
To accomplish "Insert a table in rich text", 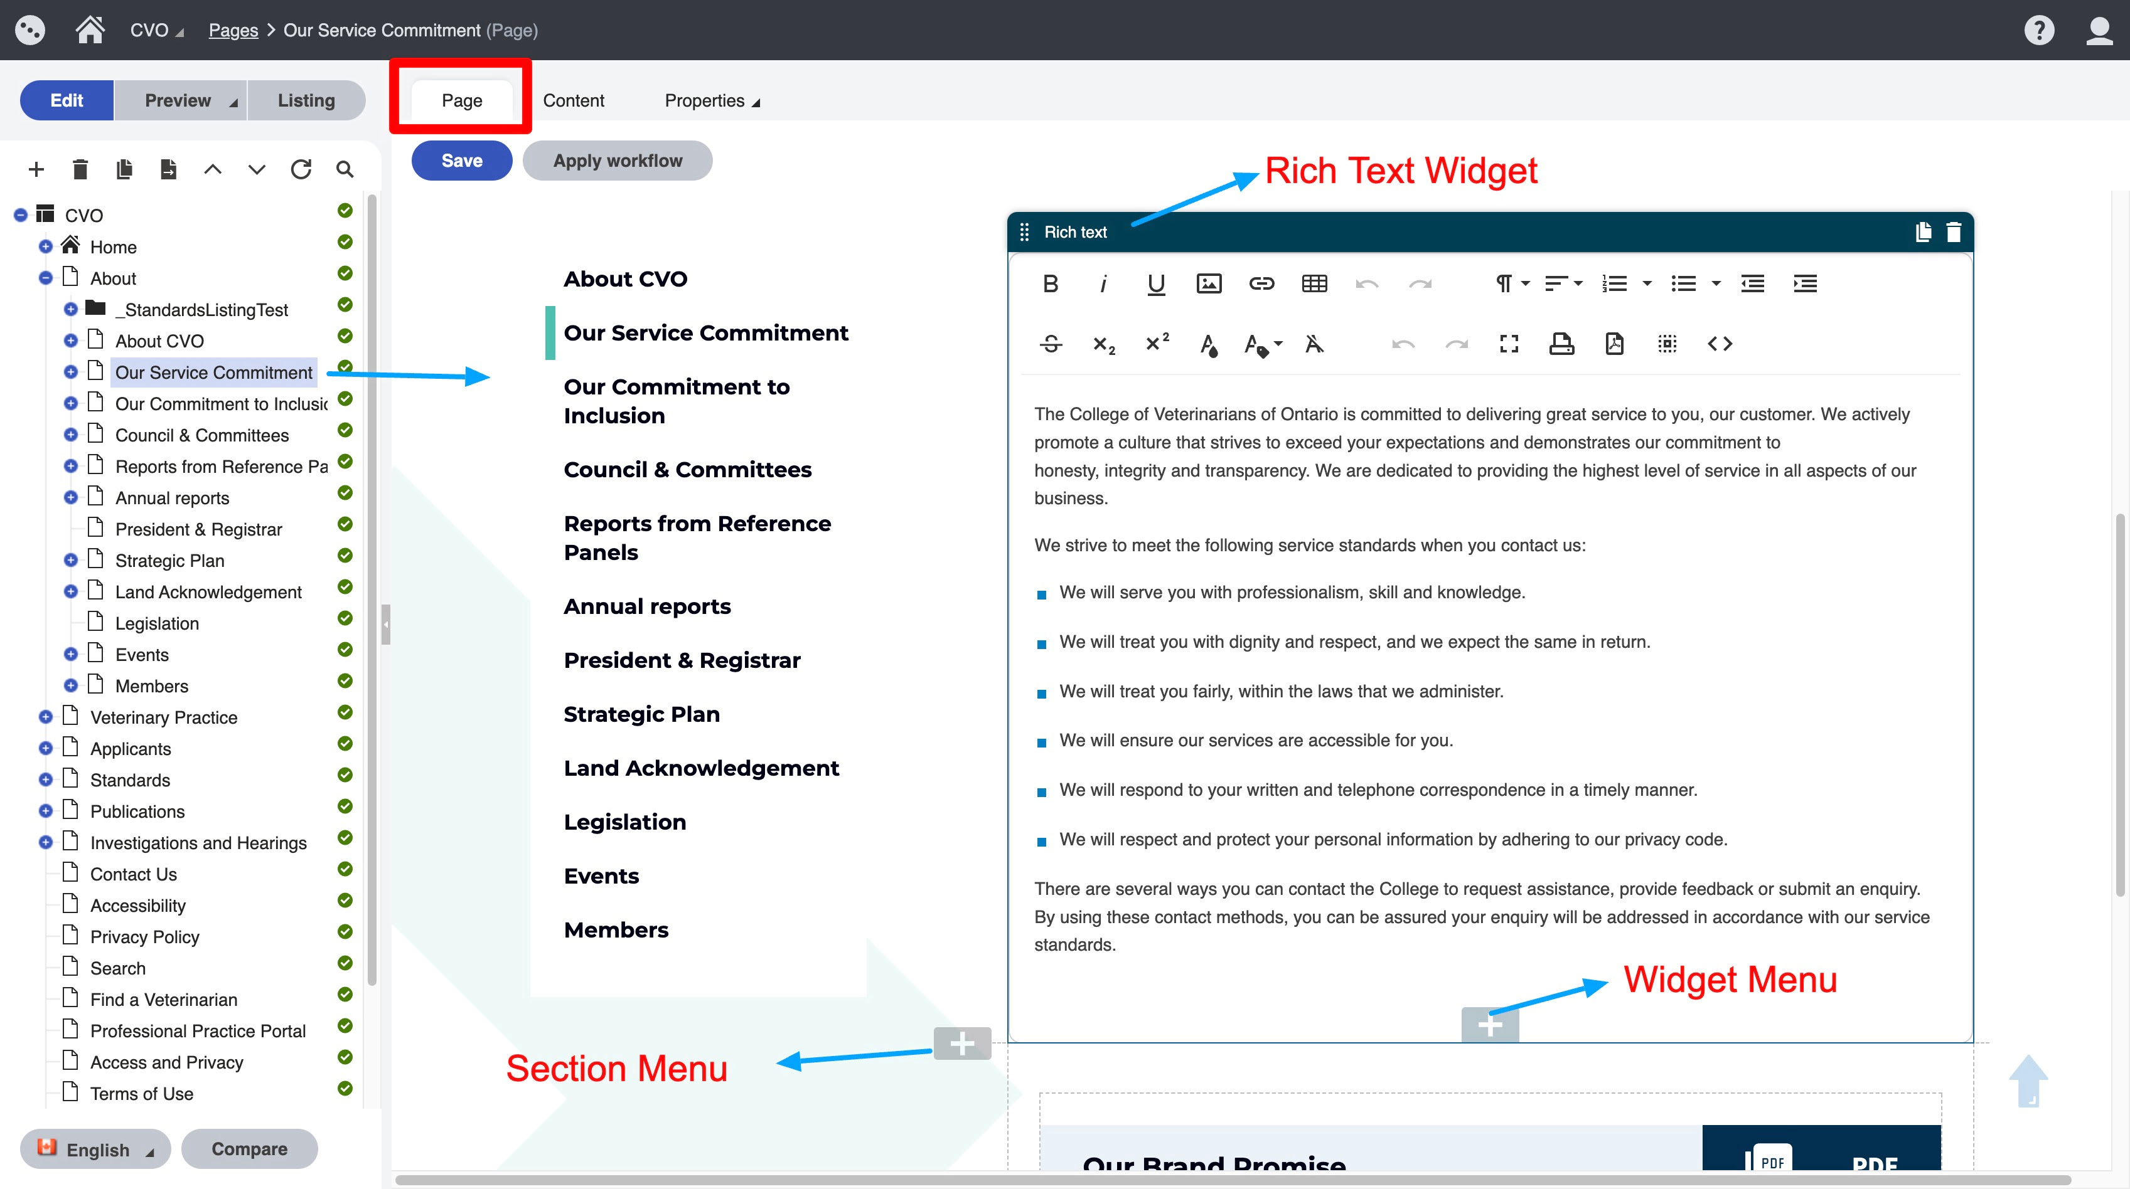I will [1314, 284].
